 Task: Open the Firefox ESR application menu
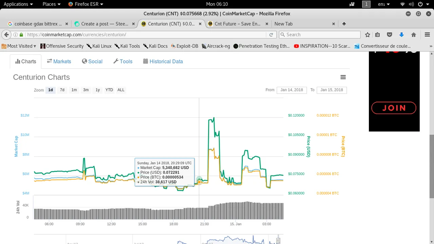click(85, 4)
